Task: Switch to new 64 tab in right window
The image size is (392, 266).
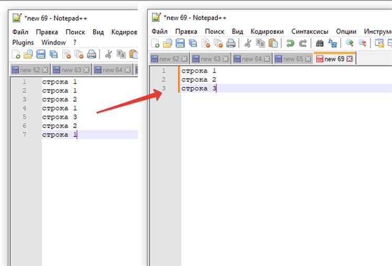Action: tap(252, 59)
